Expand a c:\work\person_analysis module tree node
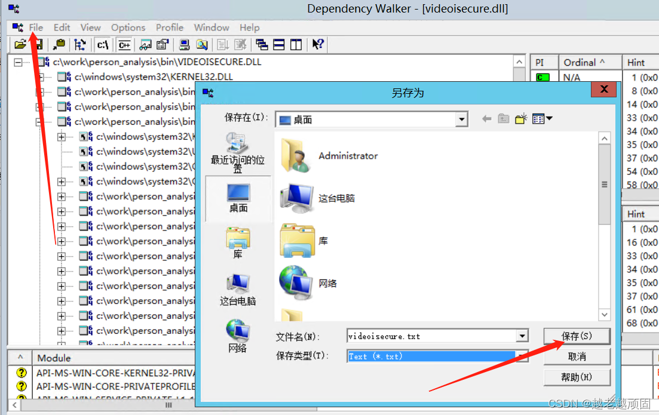 click(62, 196)
